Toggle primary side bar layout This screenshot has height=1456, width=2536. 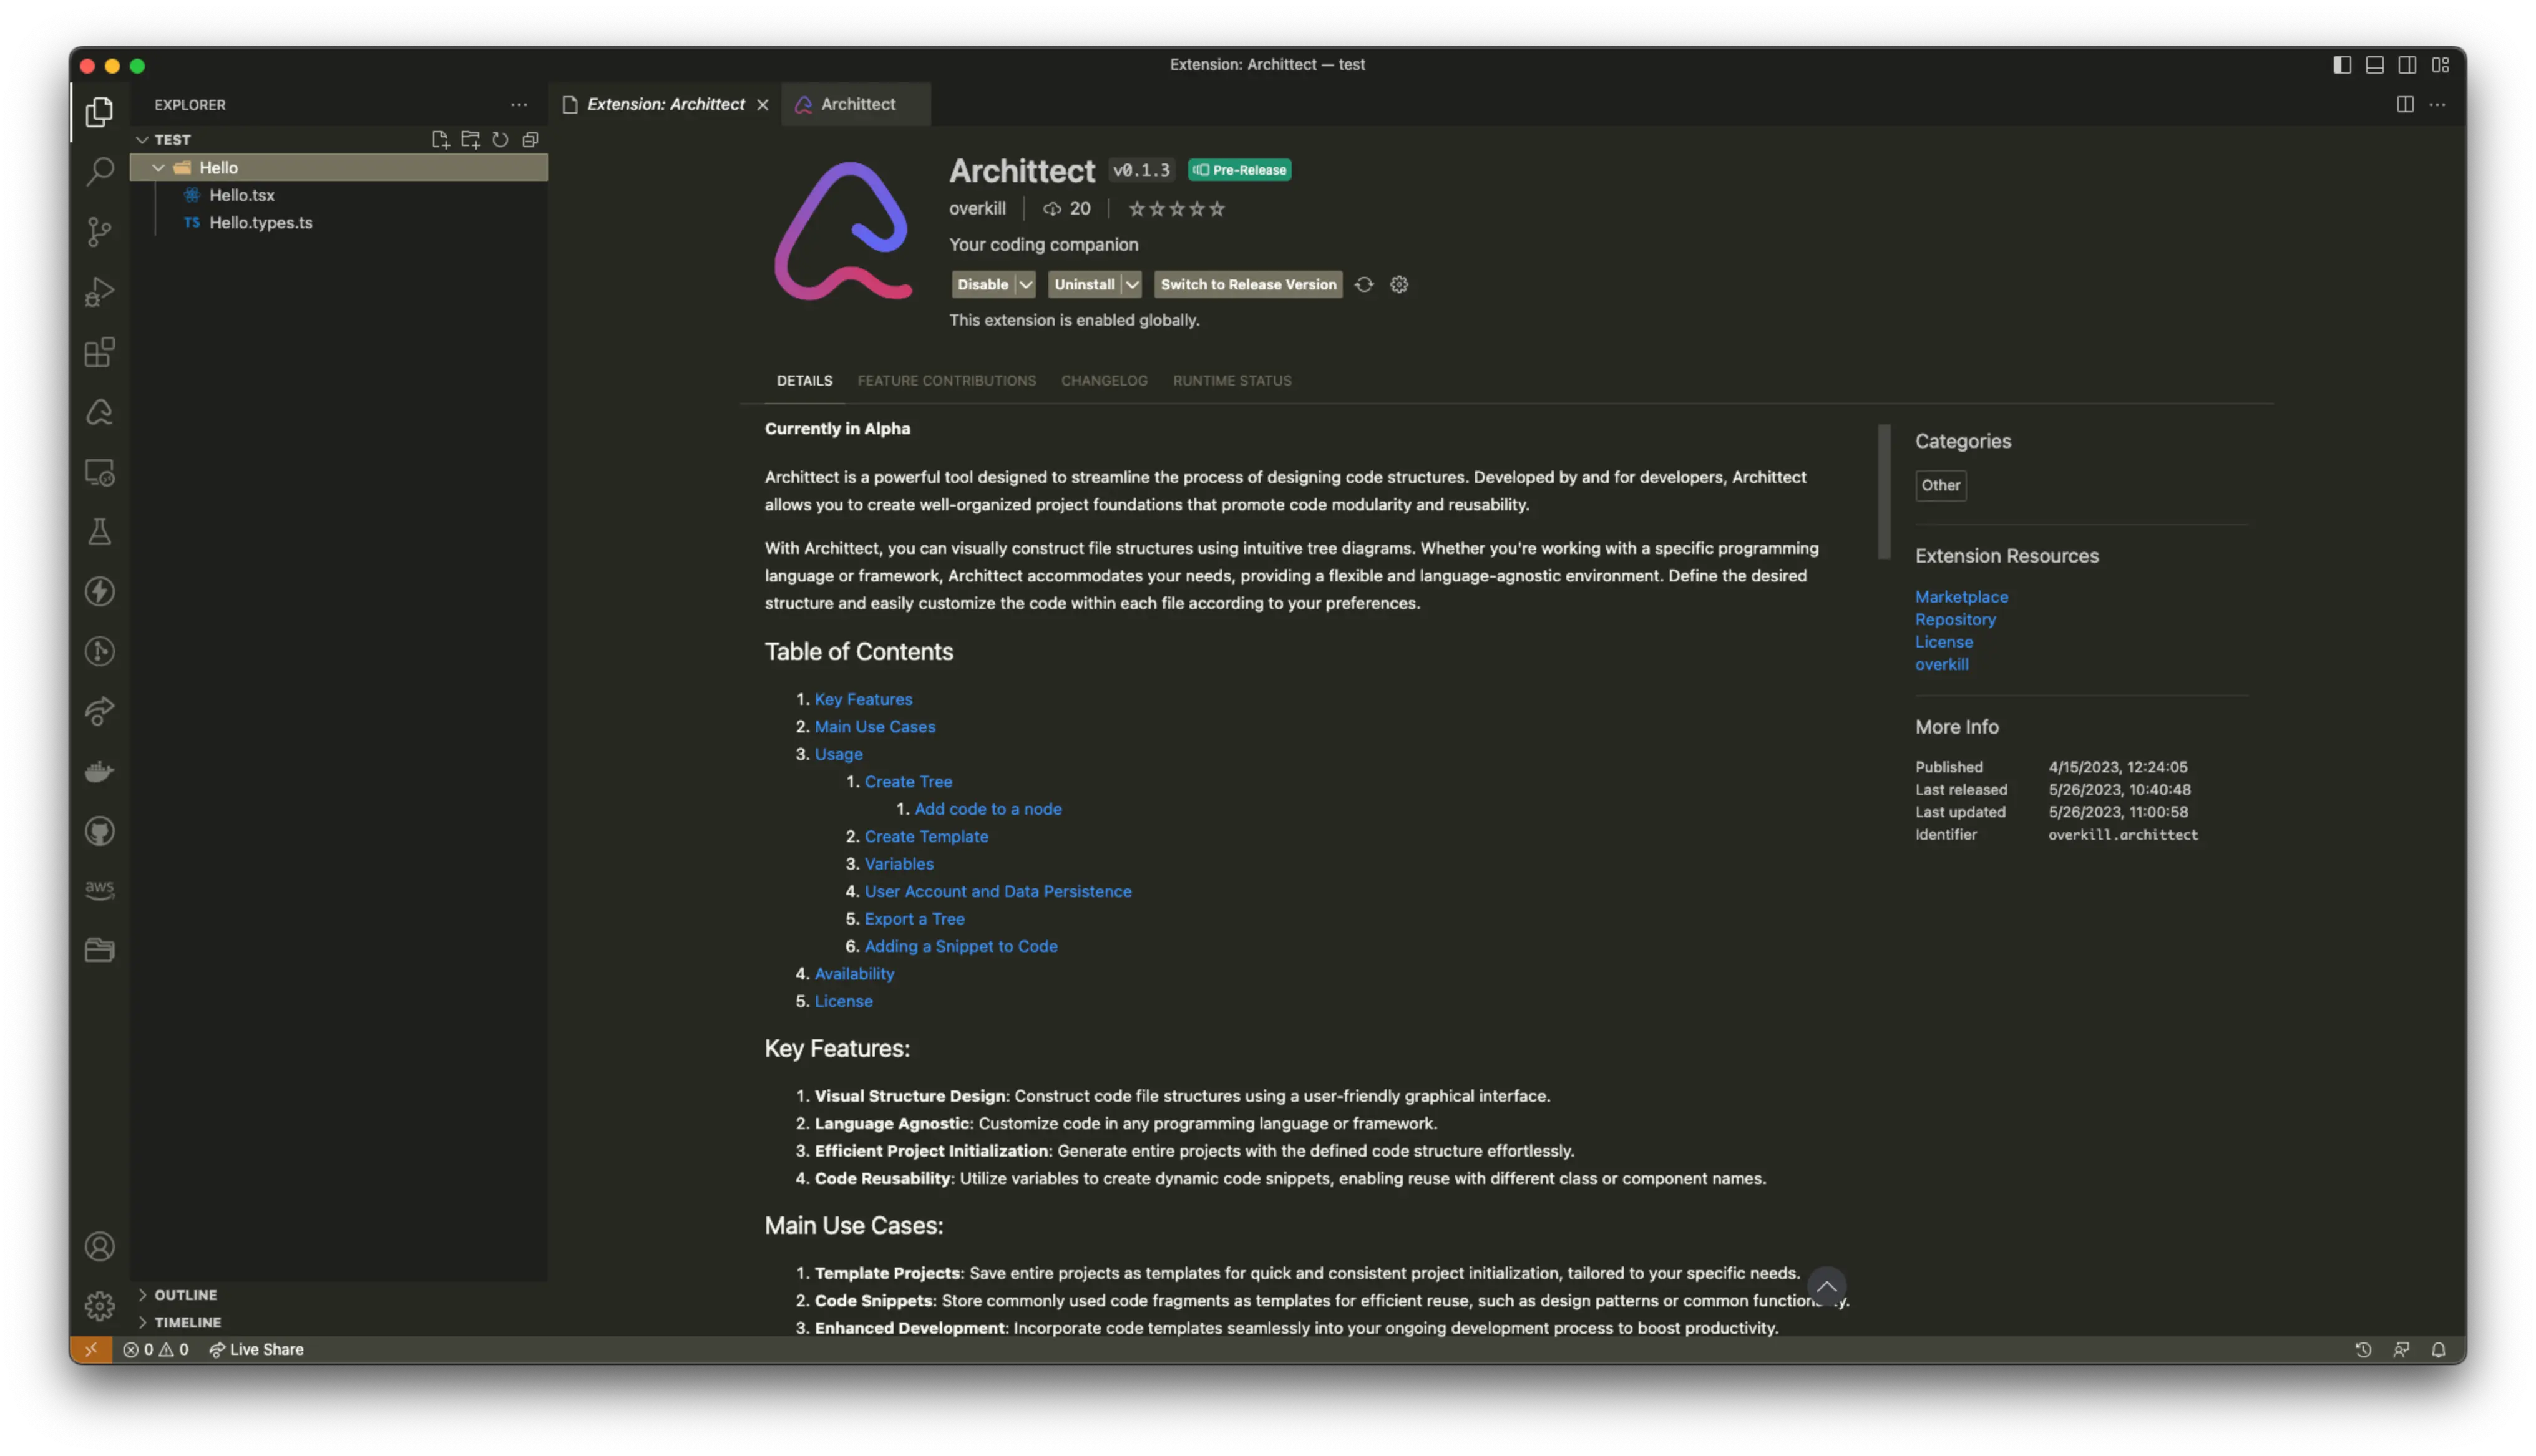2342,65
